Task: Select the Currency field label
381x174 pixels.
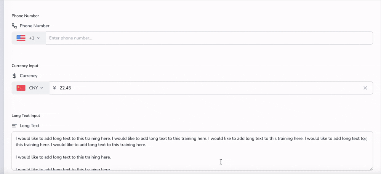Action: click(29, 76)
